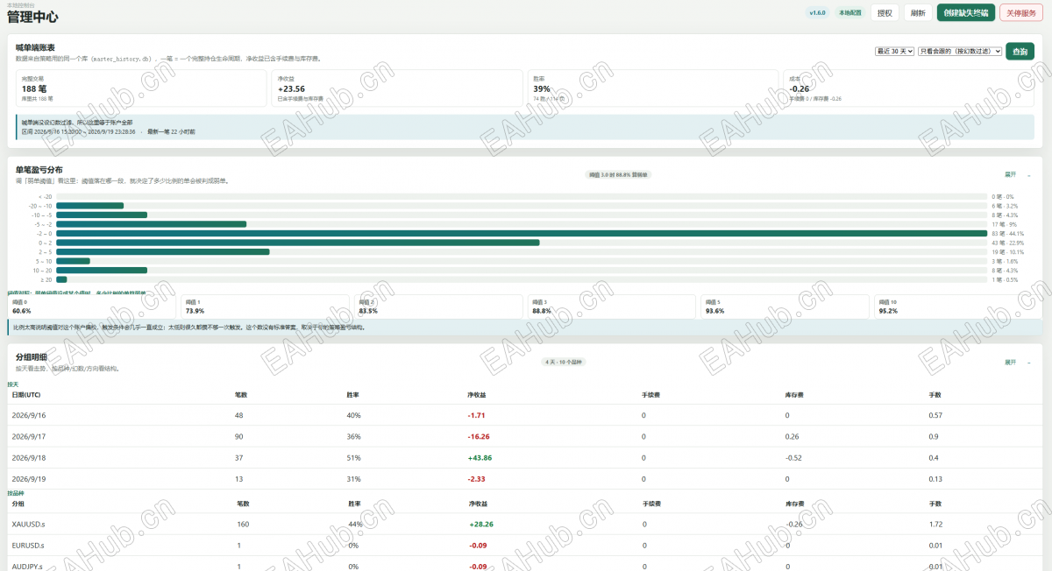Click the 160 trade count for XAUUSD.s
Viewport: 1052px width, 571px height.
coord(243,524)
